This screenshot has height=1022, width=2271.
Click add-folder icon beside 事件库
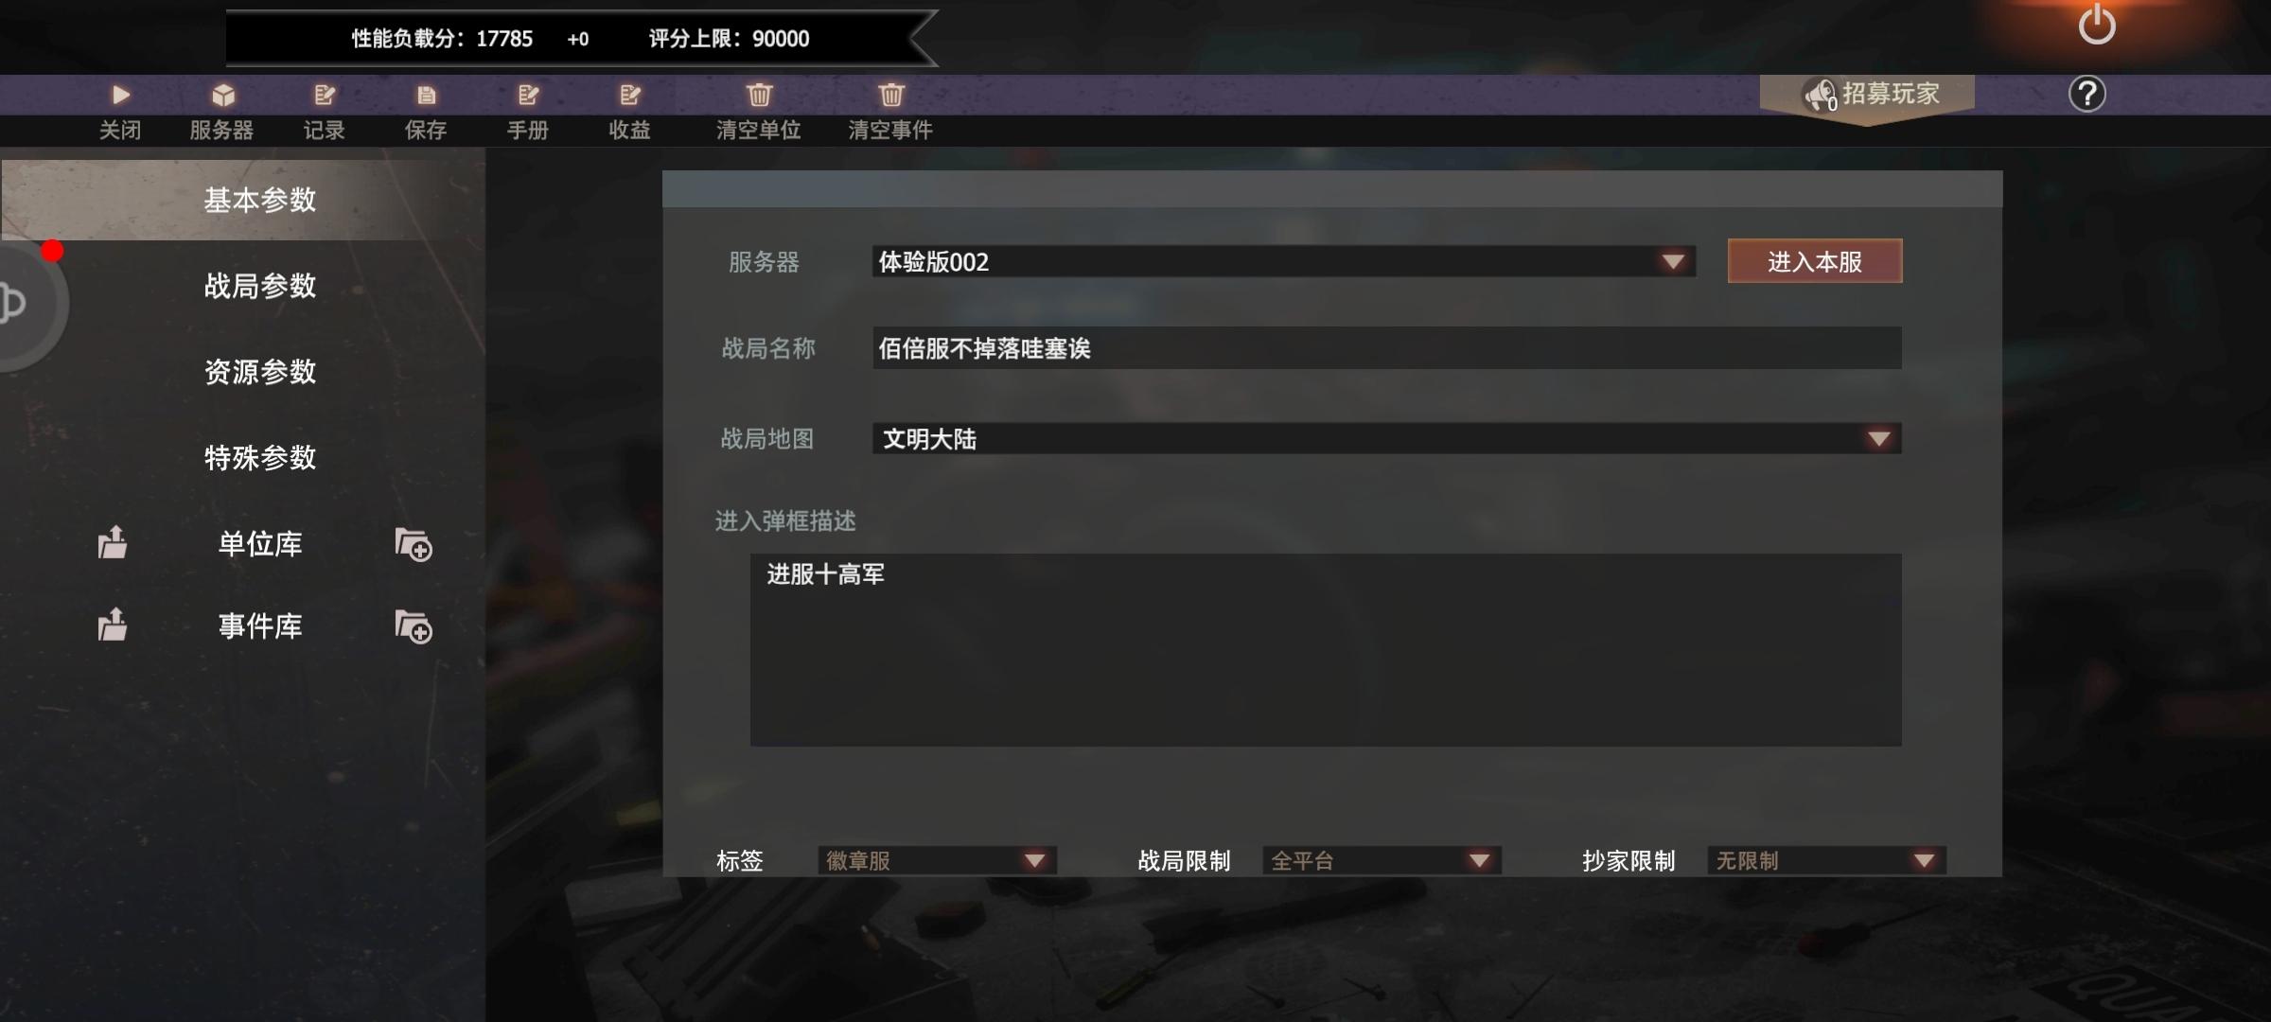coord(414,626)
